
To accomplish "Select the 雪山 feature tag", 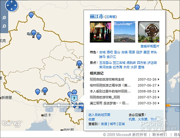I will 117,52.
